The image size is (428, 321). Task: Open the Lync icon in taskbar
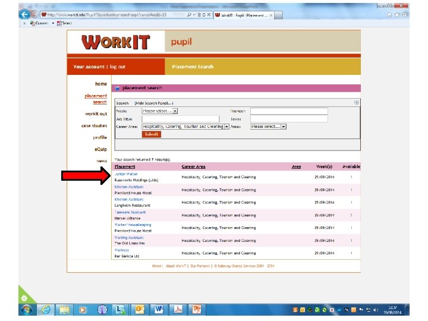click(120, 310)
